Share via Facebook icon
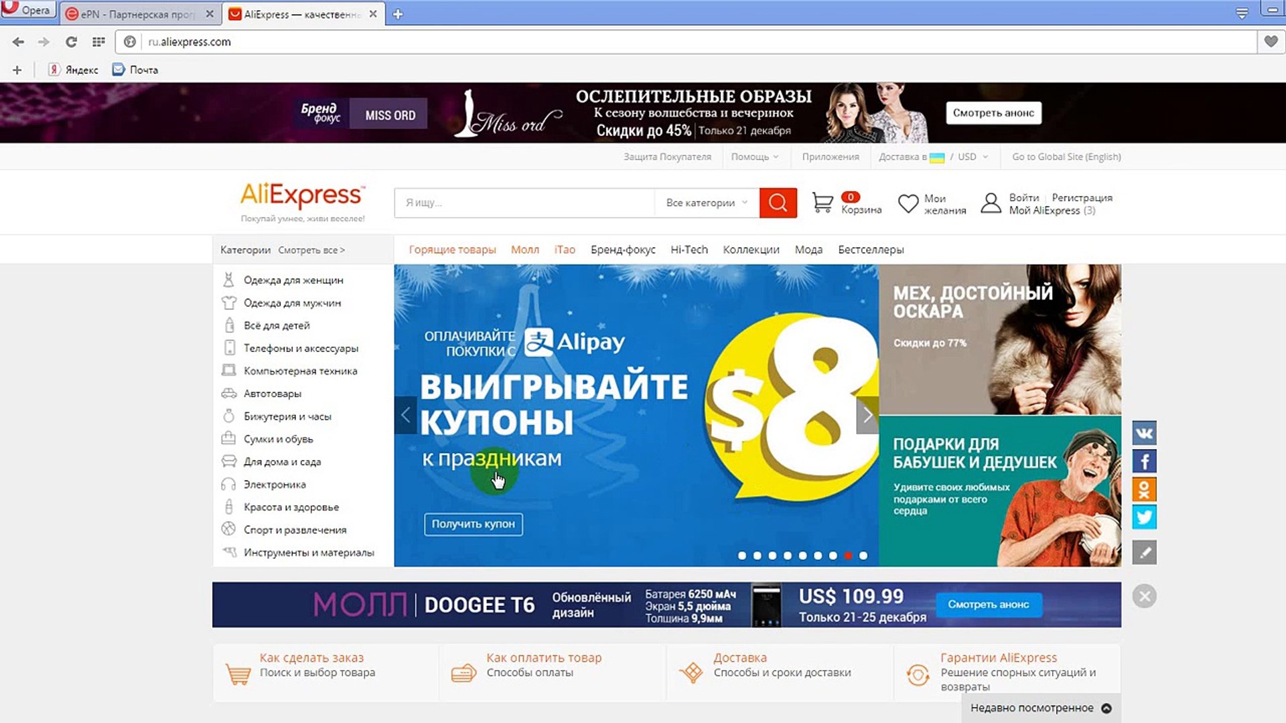Viewport: 1286px width, 723px height. [1144, 461]
